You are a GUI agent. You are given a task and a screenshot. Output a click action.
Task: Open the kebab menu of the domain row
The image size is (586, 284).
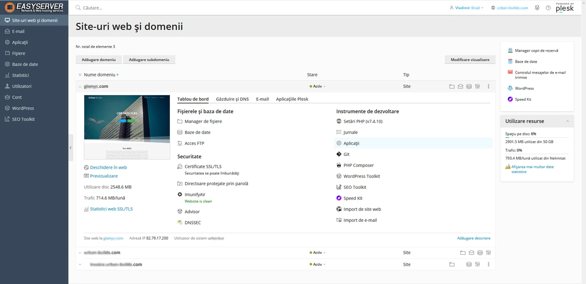(488, 86)
